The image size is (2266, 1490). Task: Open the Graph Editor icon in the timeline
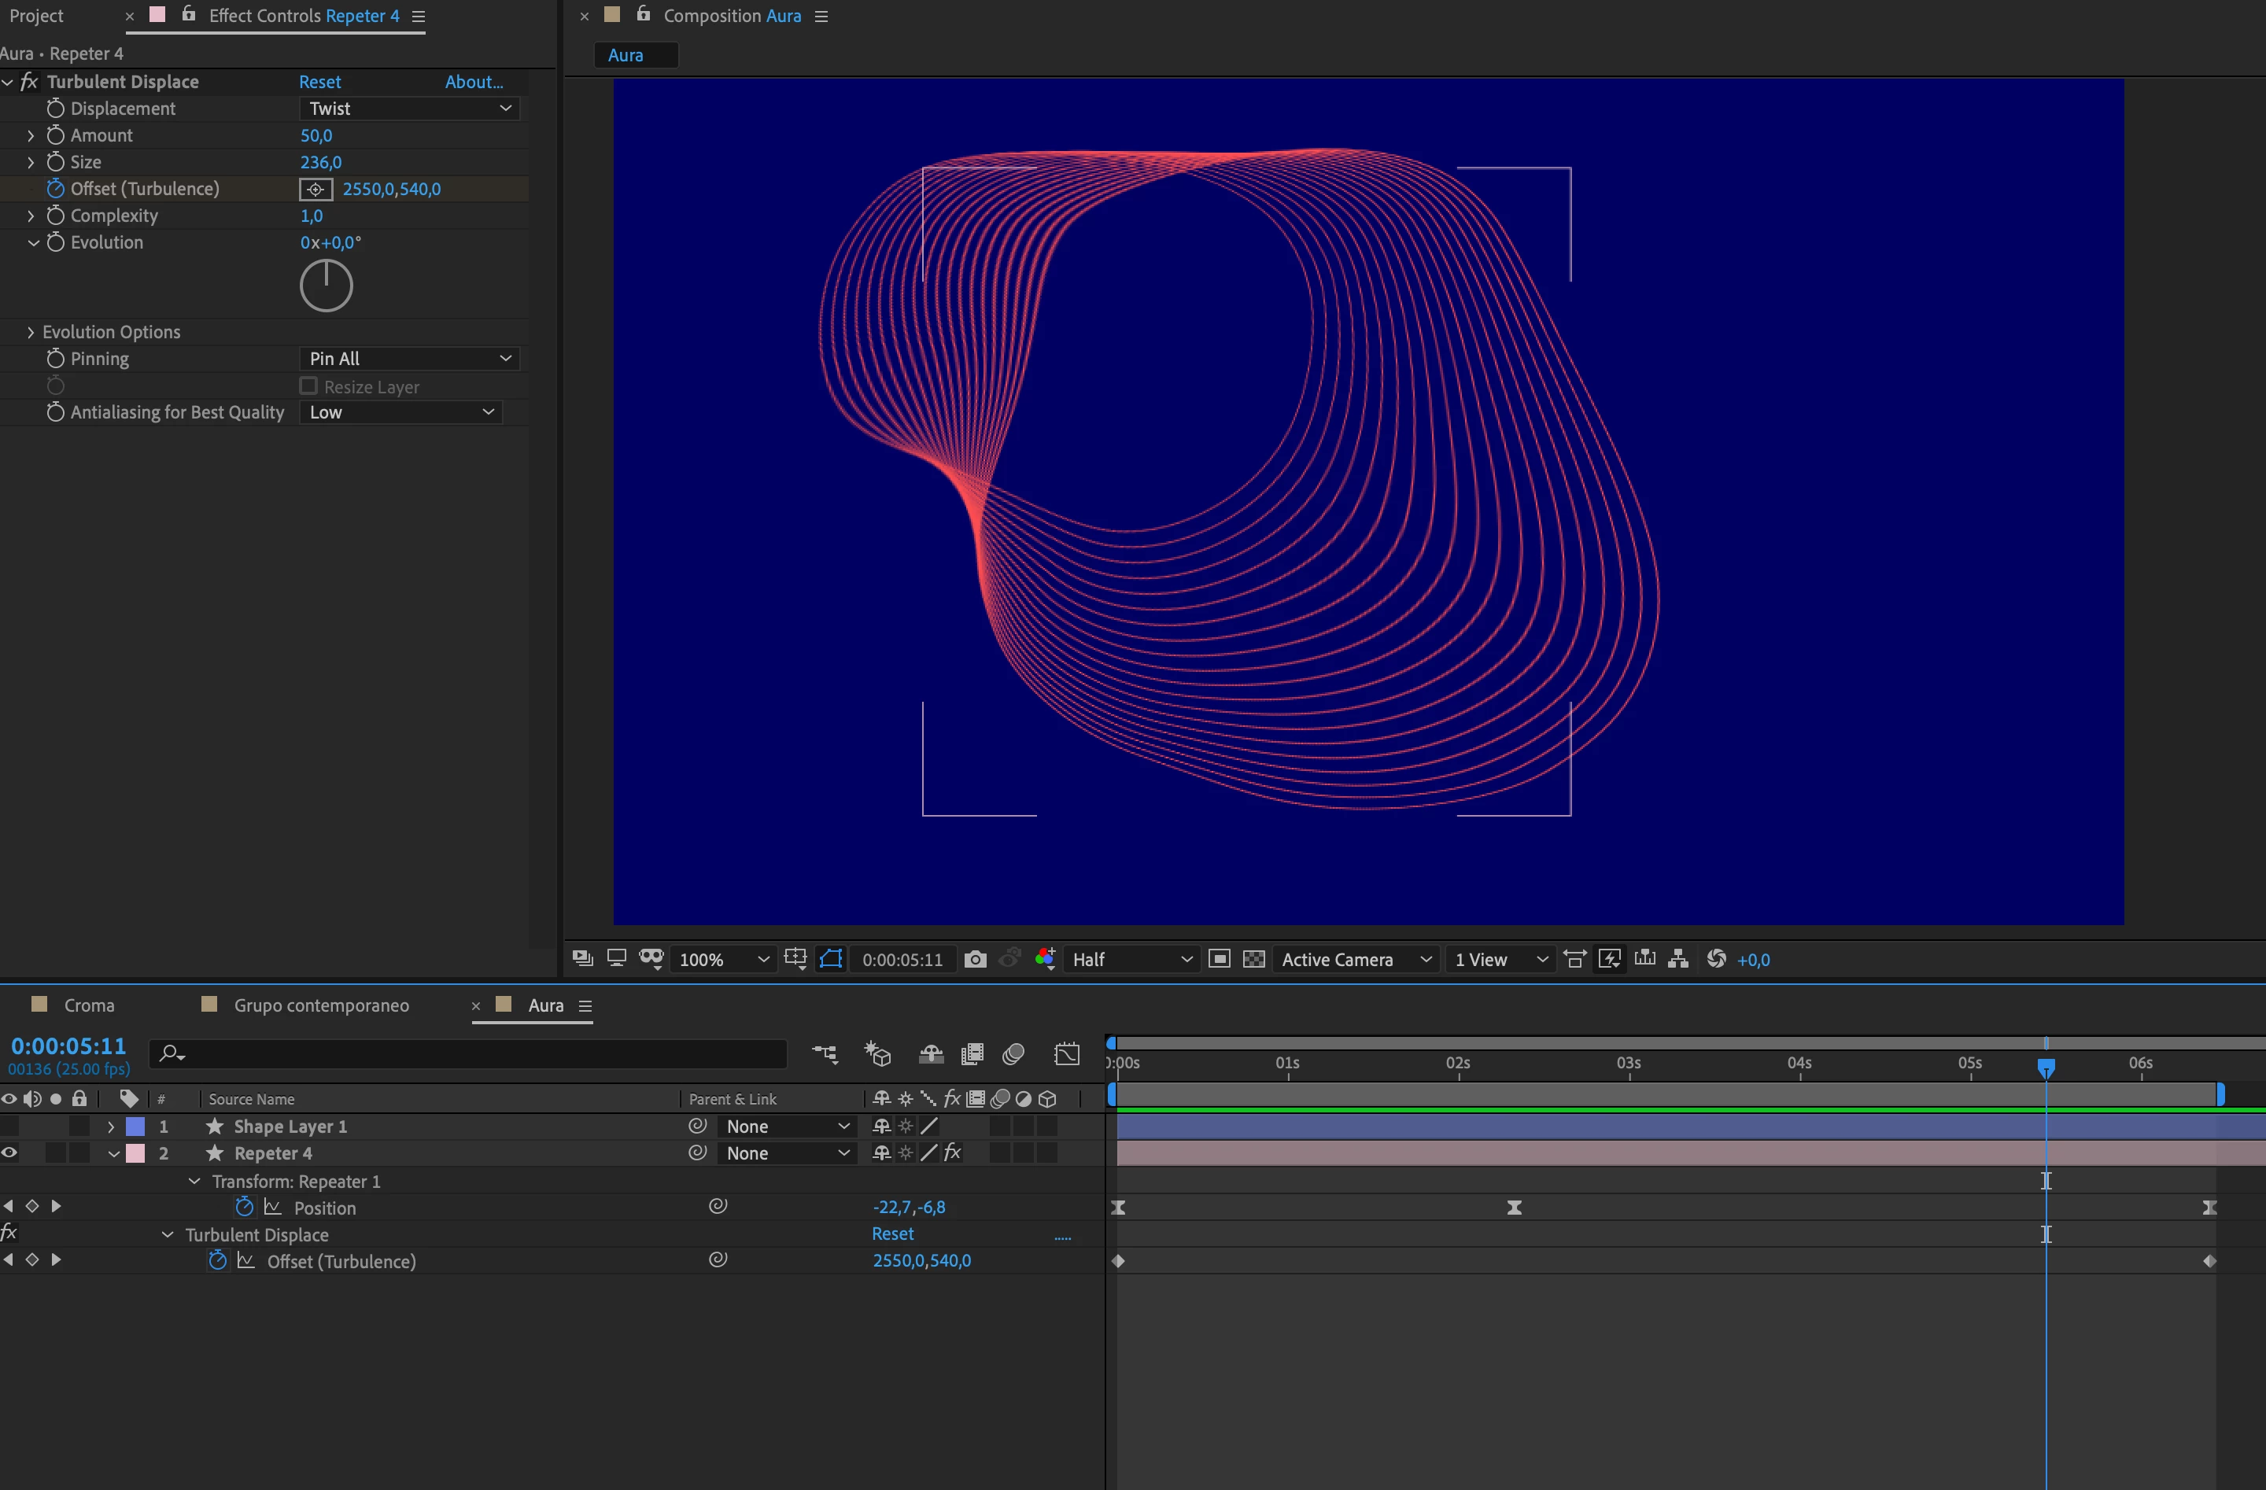point(1066,1054)
